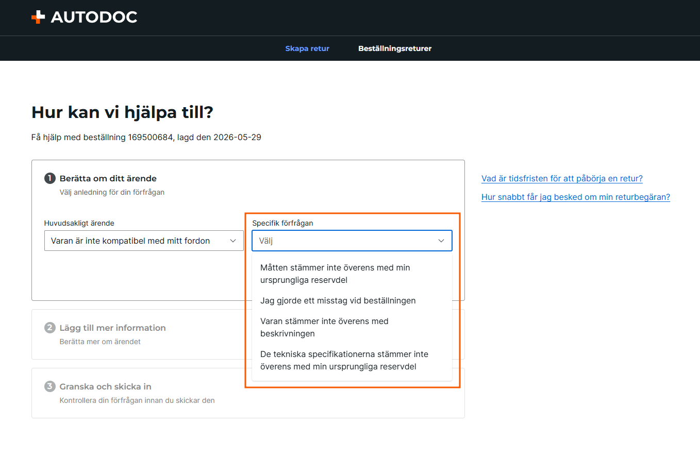The image size is (700, 475).
Task: Click the AUTODOC logo
Action: [84, 17]
